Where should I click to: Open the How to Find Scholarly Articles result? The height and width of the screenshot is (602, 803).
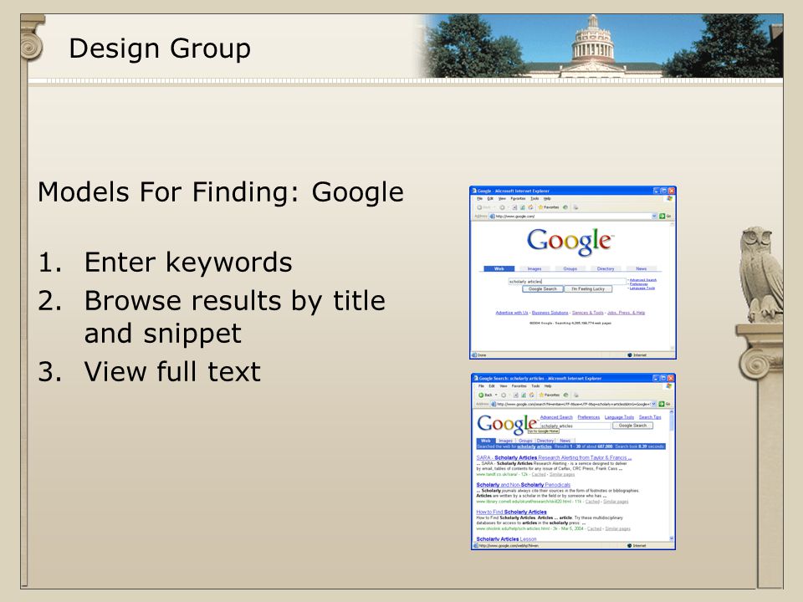pyautogui.click(x=512, y=512)
